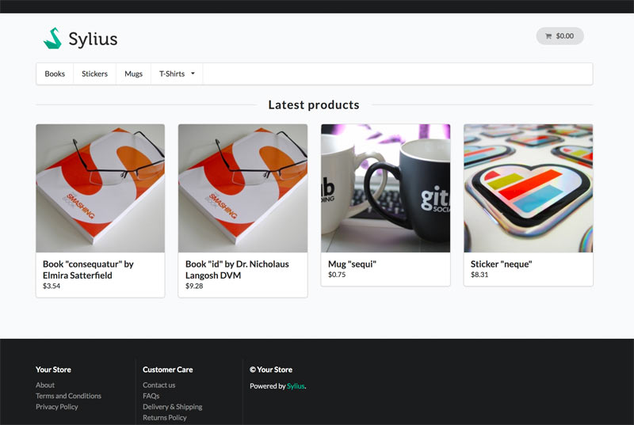
Task: Open the Mug "sequi" product thumbnail
Action: pos(385,188)
